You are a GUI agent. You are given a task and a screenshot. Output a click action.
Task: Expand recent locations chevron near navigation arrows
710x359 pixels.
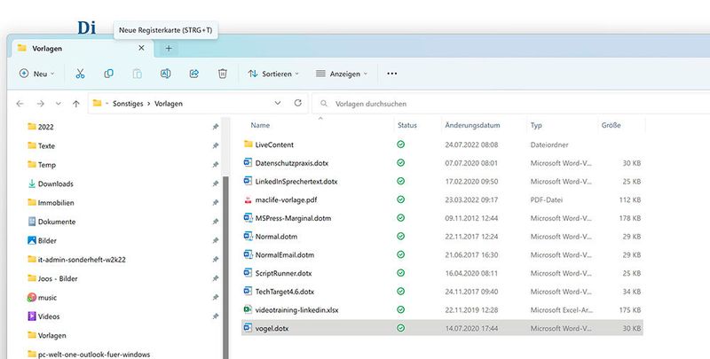[59, 104]
